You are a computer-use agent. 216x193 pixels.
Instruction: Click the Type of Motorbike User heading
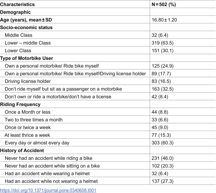pyautogui.click(x=26, y=58)
